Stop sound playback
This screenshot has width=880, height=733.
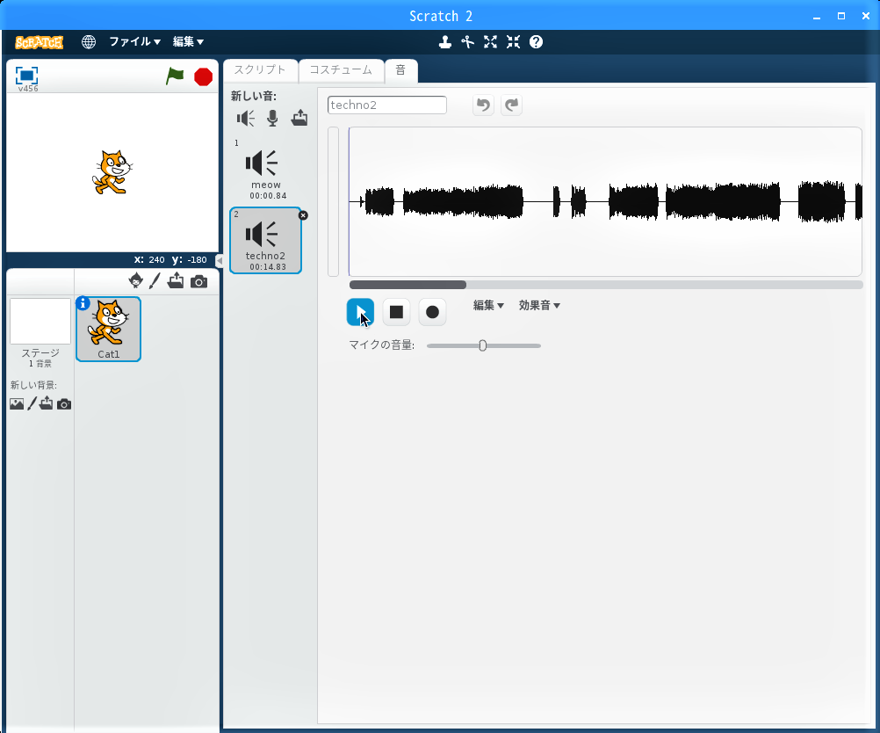click(x=396, y=312)
